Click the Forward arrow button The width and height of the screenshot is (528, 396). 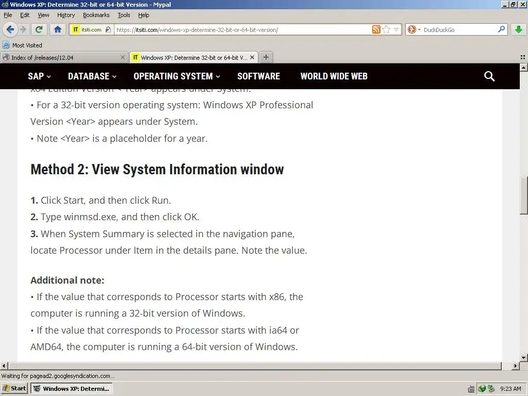click(23, 29)
